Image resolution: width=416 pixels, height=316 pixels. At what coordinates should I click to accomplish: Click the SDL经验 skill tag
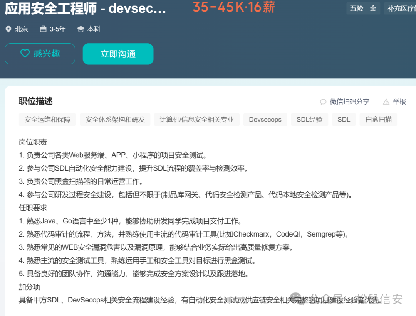tap(309, 120)
